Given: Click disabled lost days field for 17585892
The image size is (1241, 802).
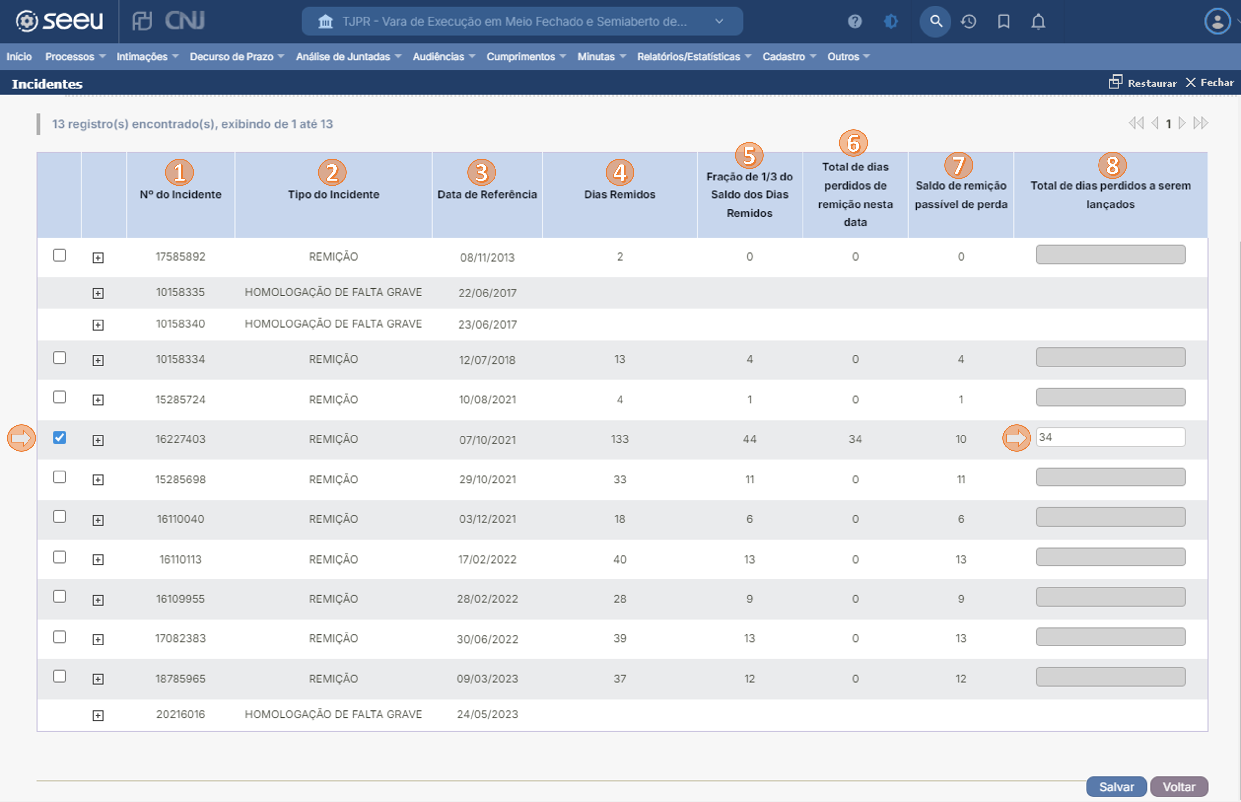Looking at the screenshot, I should pos(1110,255).
